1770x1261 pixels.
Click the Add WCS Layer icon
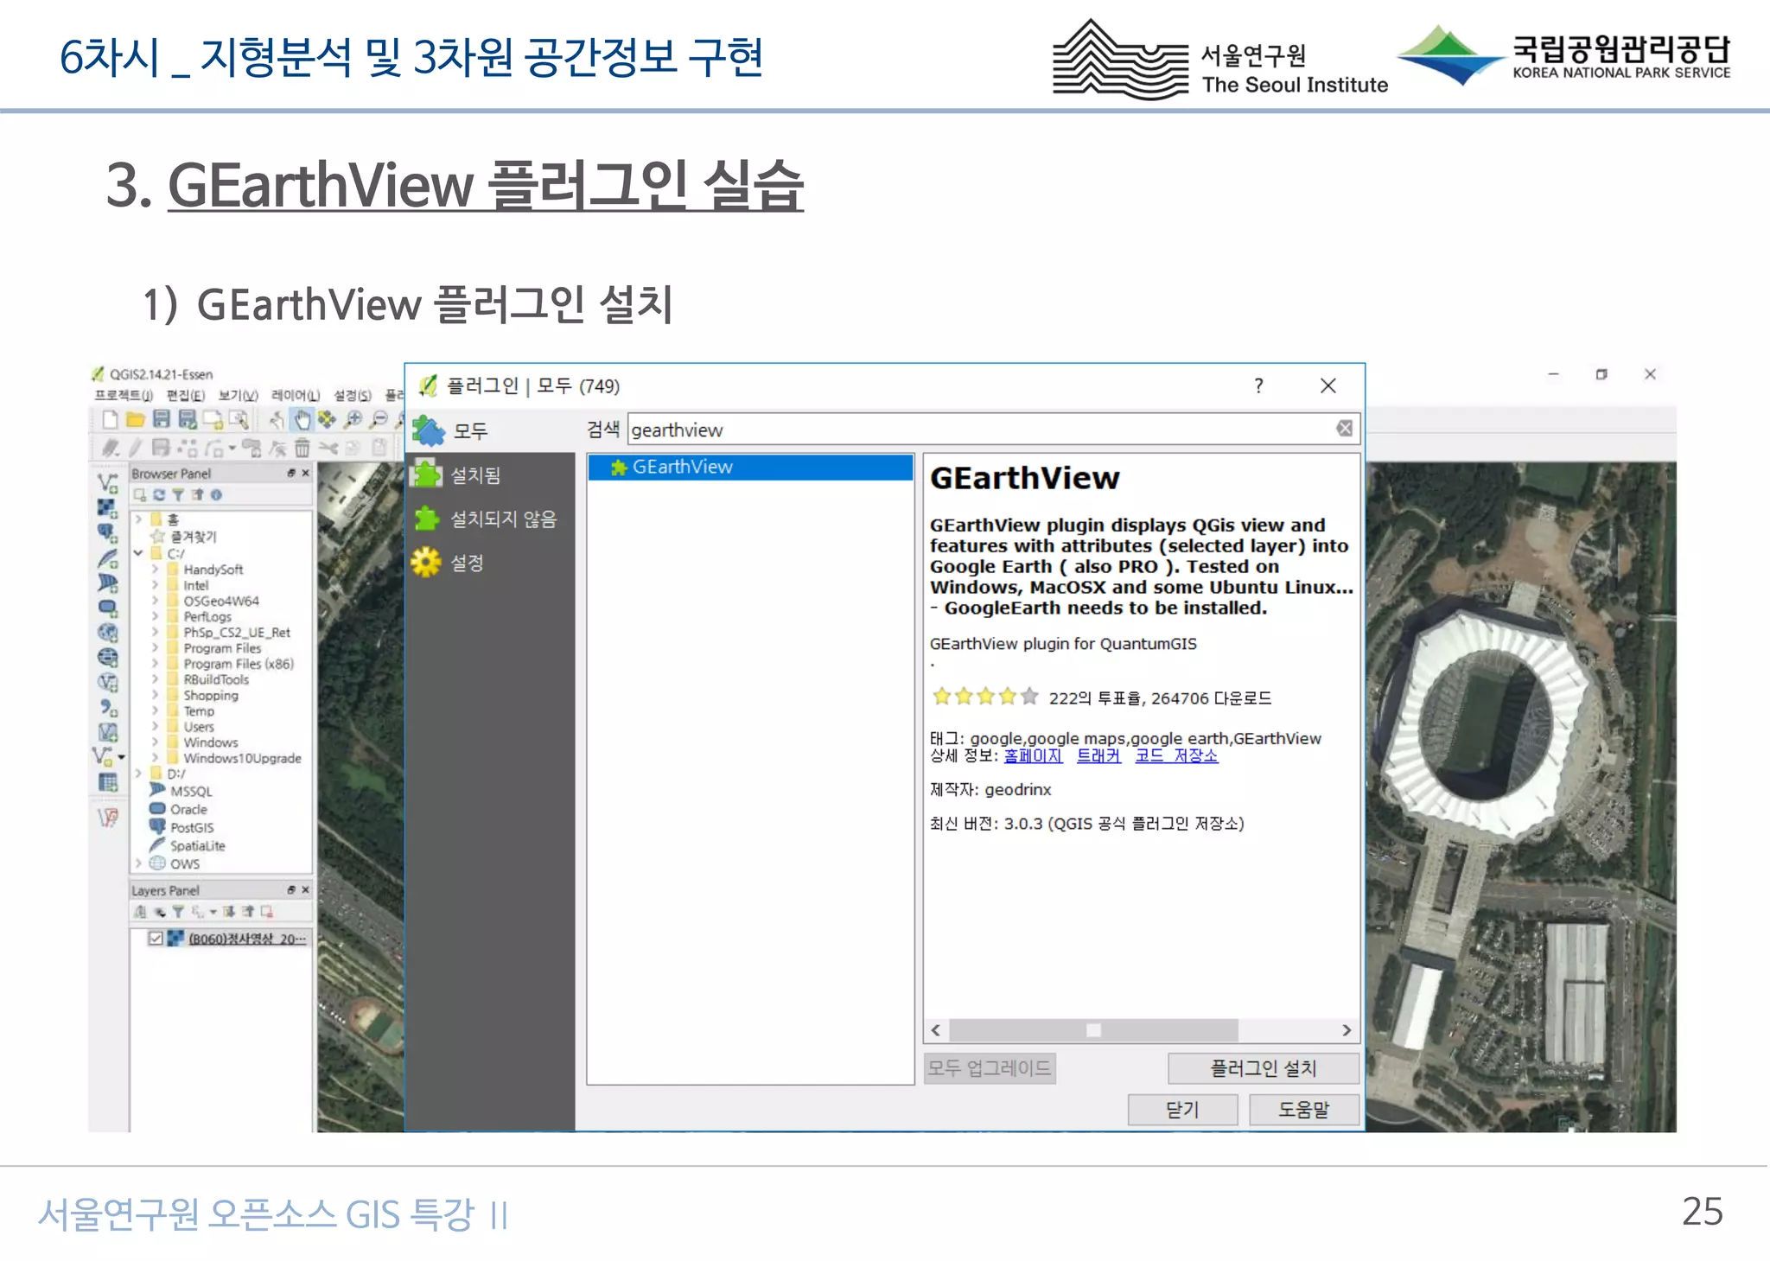[107, 658]
